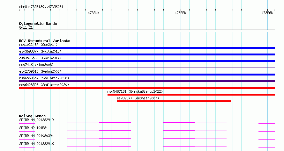Select the red nsv6428596 variant bar
Viewport: 284px width, 151px height.
[x=147, y=88]
